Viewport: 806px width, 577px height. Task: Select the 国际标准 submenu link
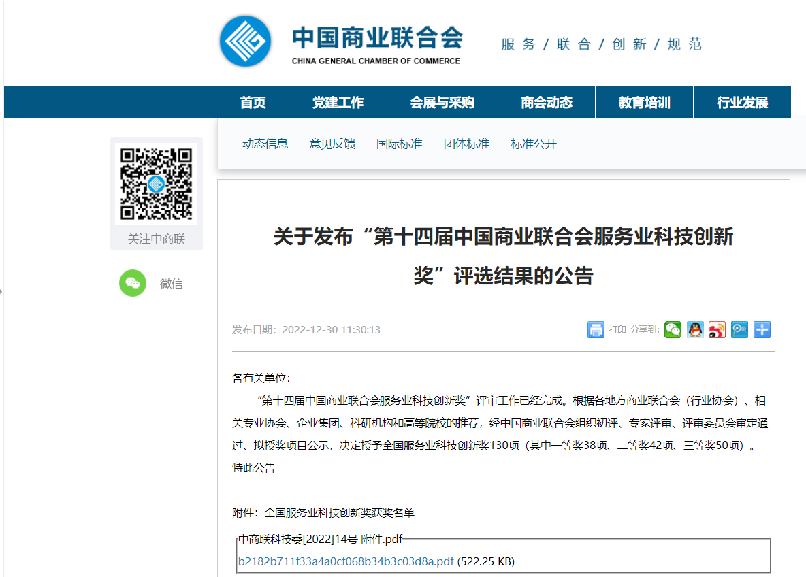click(400, 144)
